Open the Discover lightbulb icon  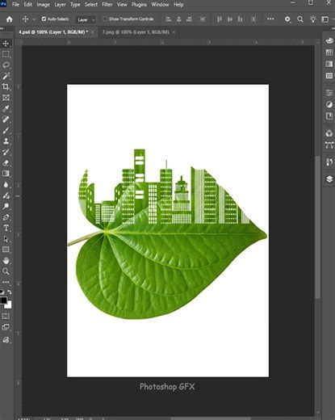312,19
